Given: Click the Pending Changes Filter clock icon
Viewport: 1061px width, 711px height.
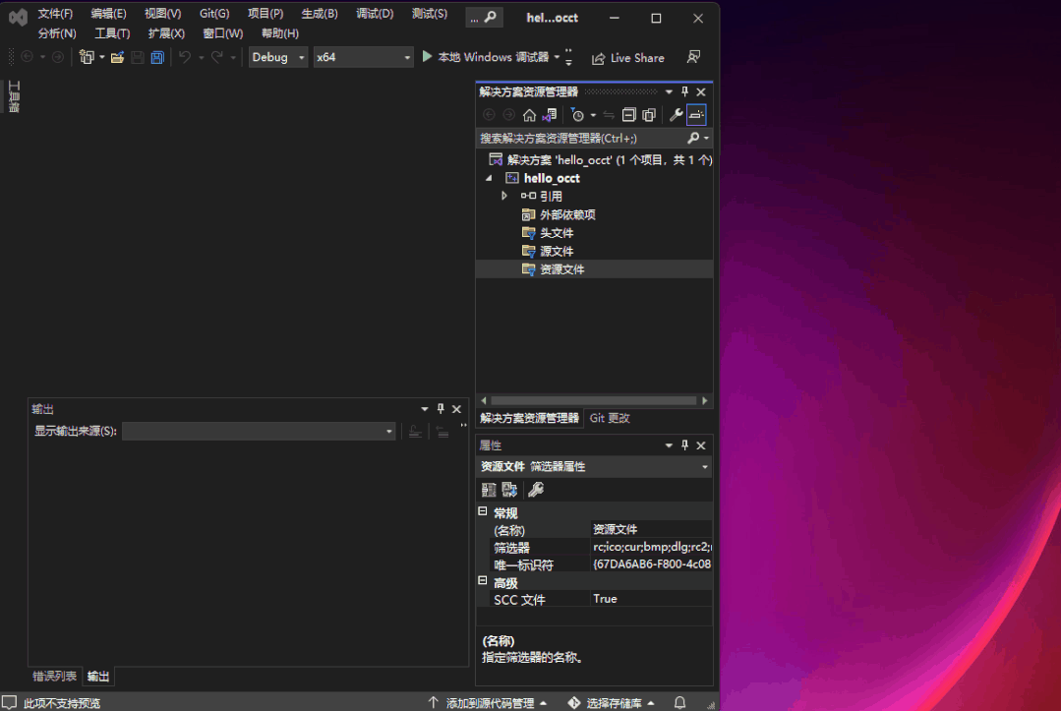Looking at the screenshot, I should [578, 114].
